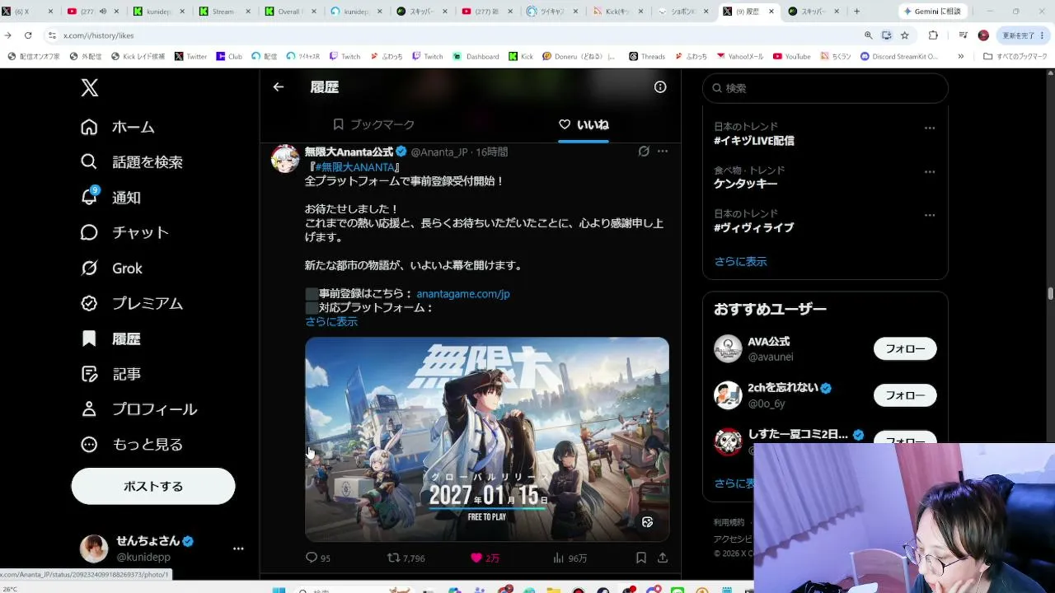Open プロフィール in the sidebar
The height and width of the screenshot is (593, 1055).
pyautogui.click(x=138, y=409)
